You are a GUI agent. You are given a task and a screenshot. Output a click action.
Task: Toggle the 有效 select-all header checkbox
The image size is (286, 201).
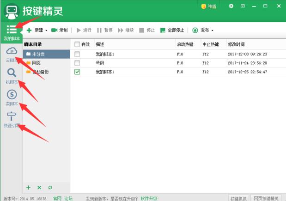point(77,44)
